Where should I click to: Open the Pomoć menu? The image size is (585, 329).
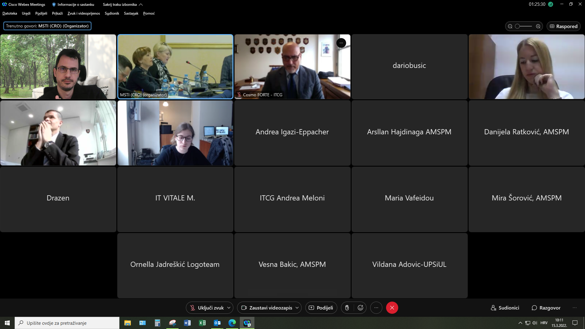point(149,13)
